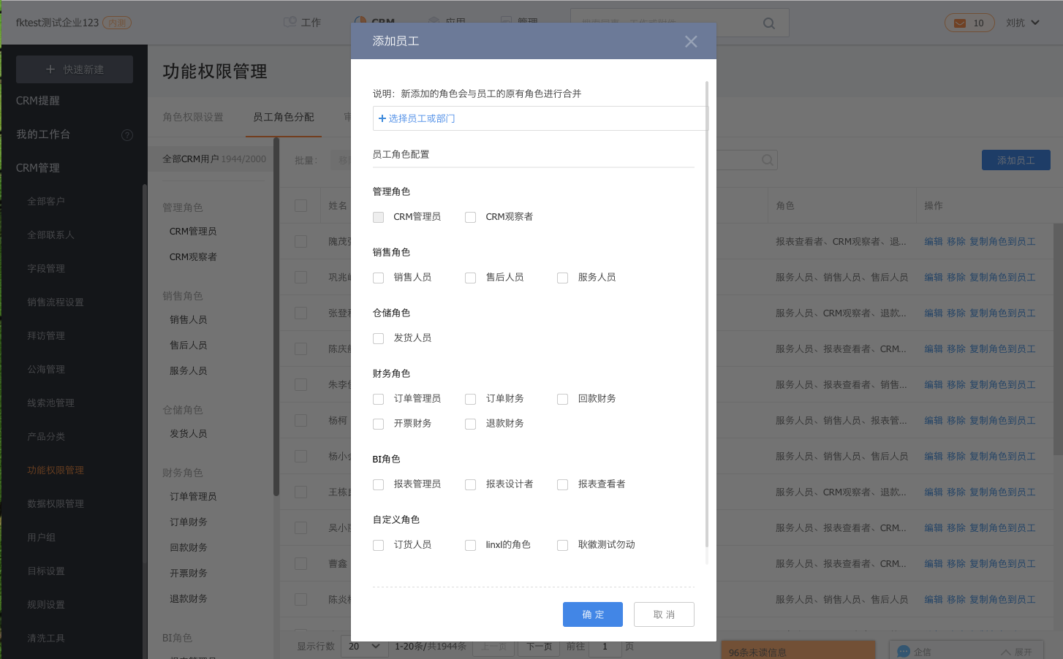Open 数据权限管理 in the sidebar
The image size is (1063, 659).
click(56, 503)
